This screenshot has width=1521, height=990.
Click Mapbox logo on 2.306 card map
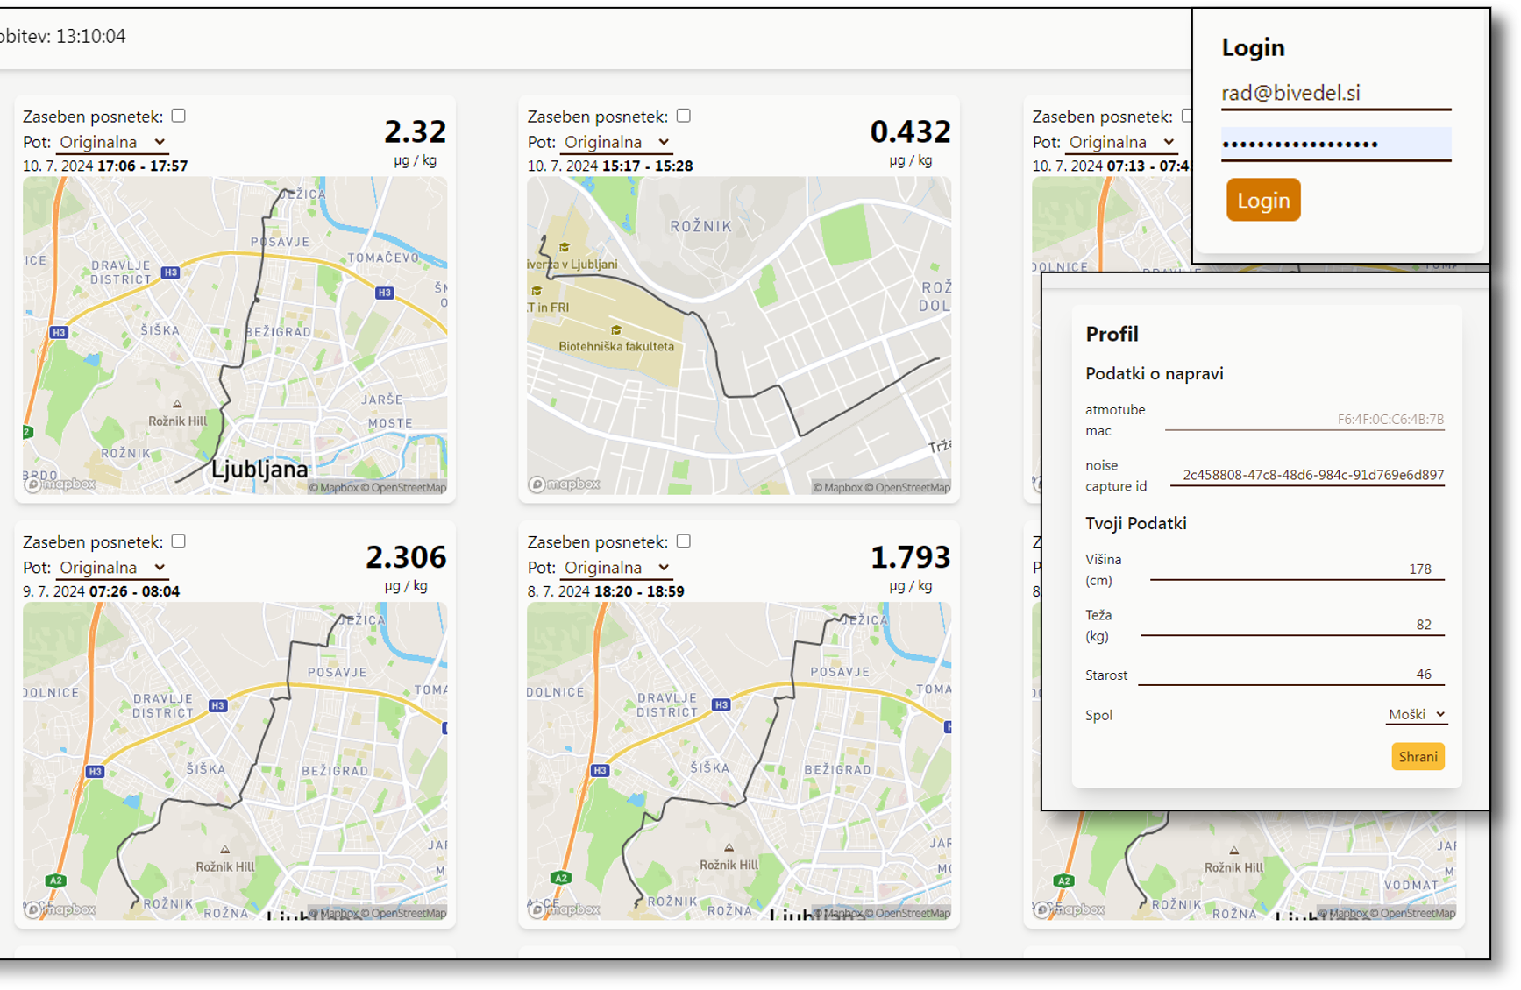coord(60,909)
